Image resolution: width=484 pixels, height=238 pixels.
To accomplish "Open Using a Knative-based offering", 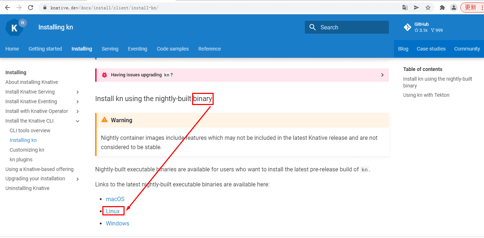I will tap(39, 169).
